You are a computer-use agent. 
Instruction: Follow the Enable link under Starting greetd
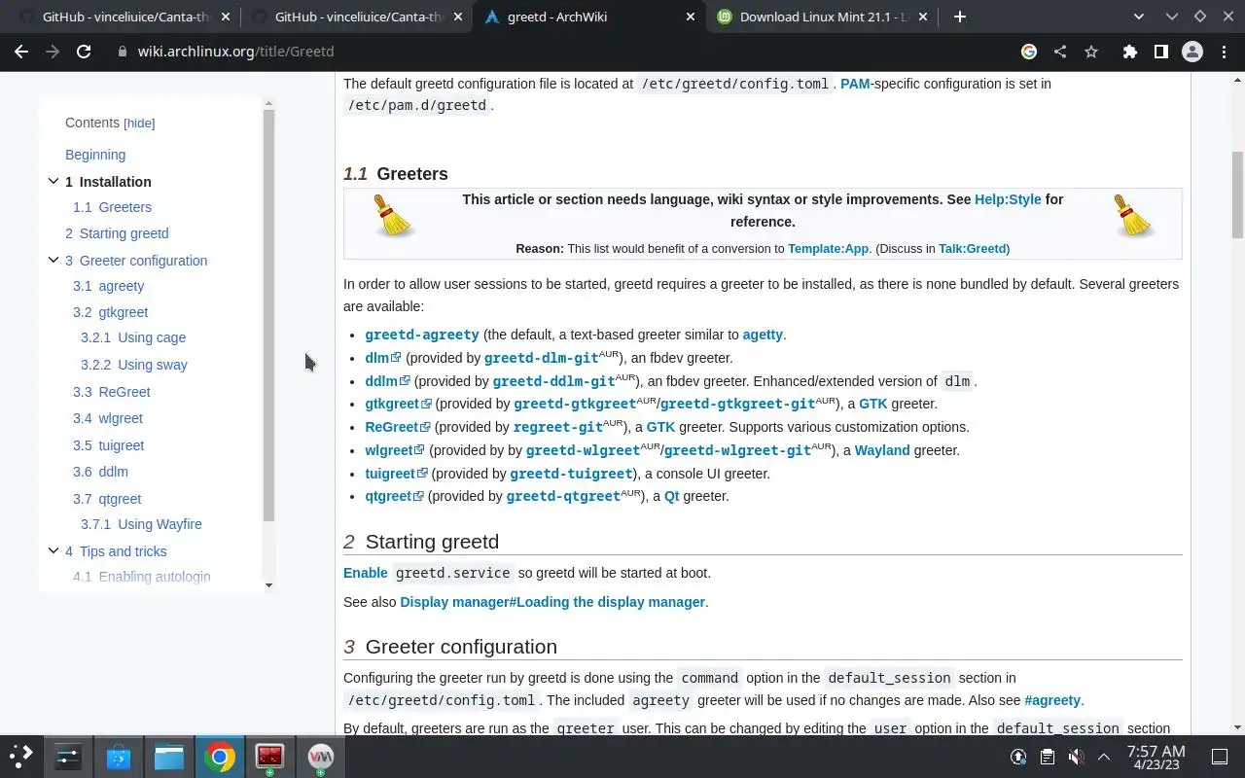[x=366, y=573]
